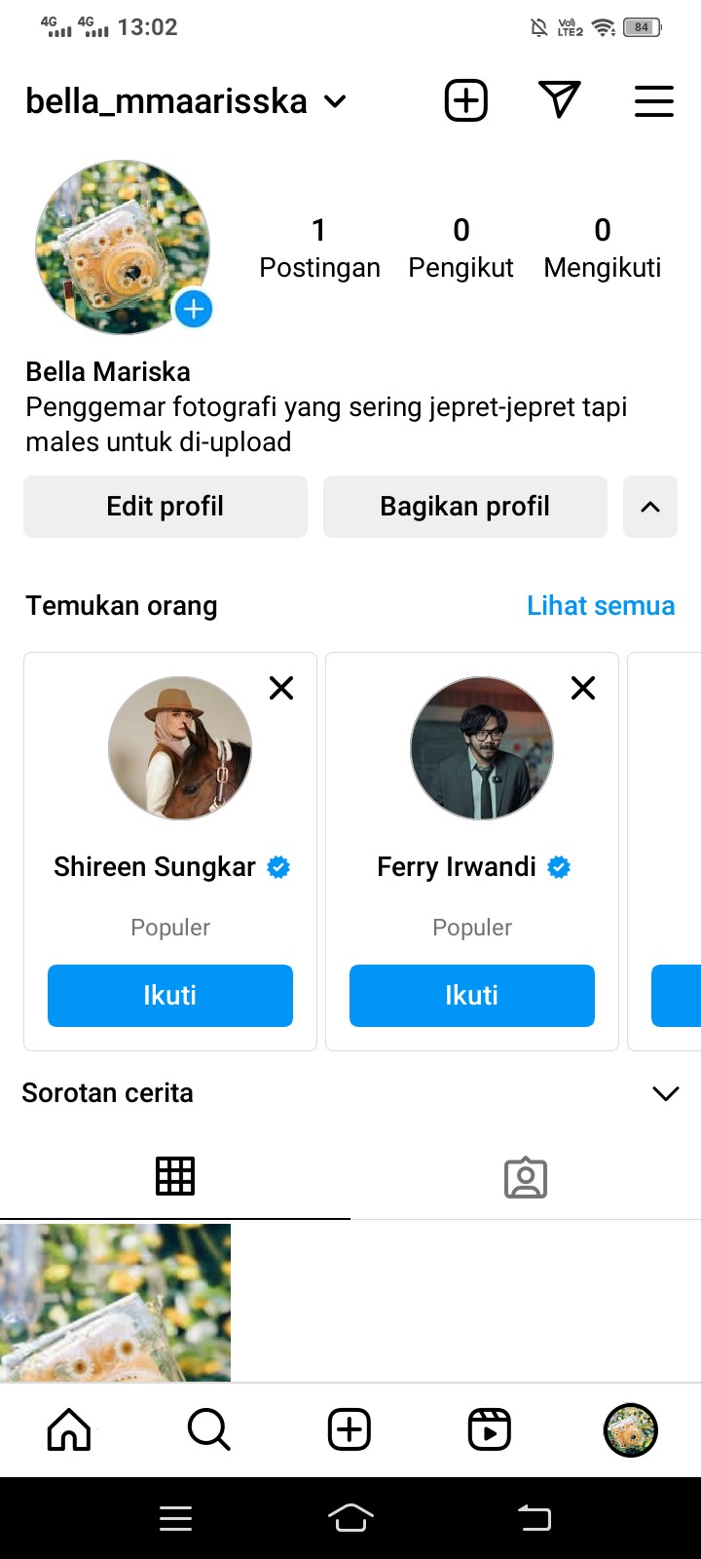
Task: Follow Shireen Sungkar with Ikuti button
Action: [x=170, y=995]
